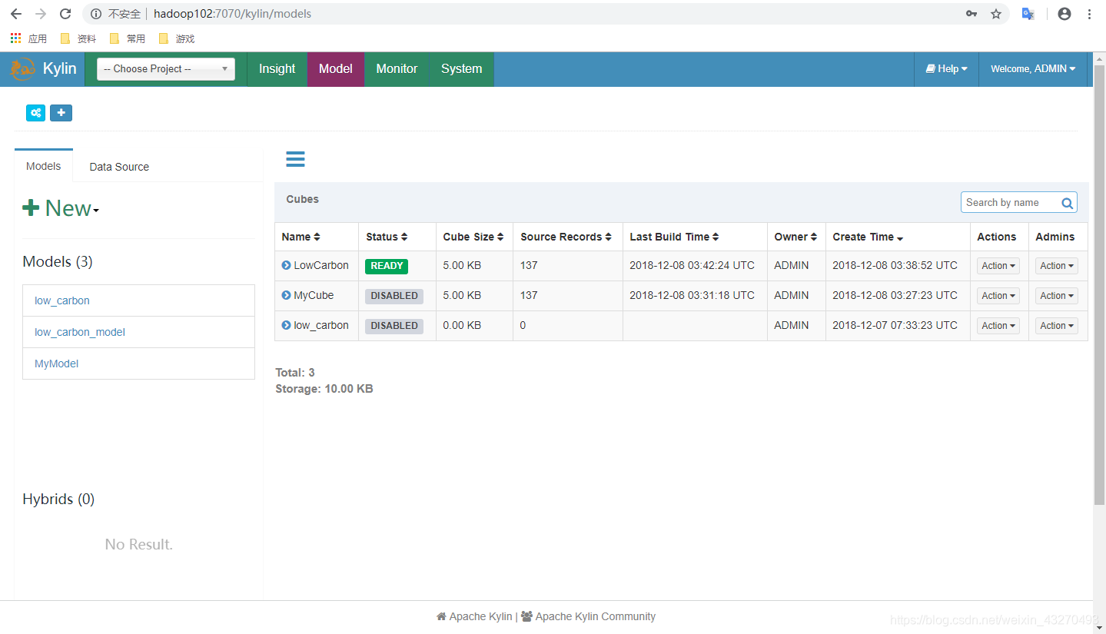Image resolution: width=1106 pixels, height=634 pixels.
Task: Reload the page with refresh icon
Action: [65, 14]
